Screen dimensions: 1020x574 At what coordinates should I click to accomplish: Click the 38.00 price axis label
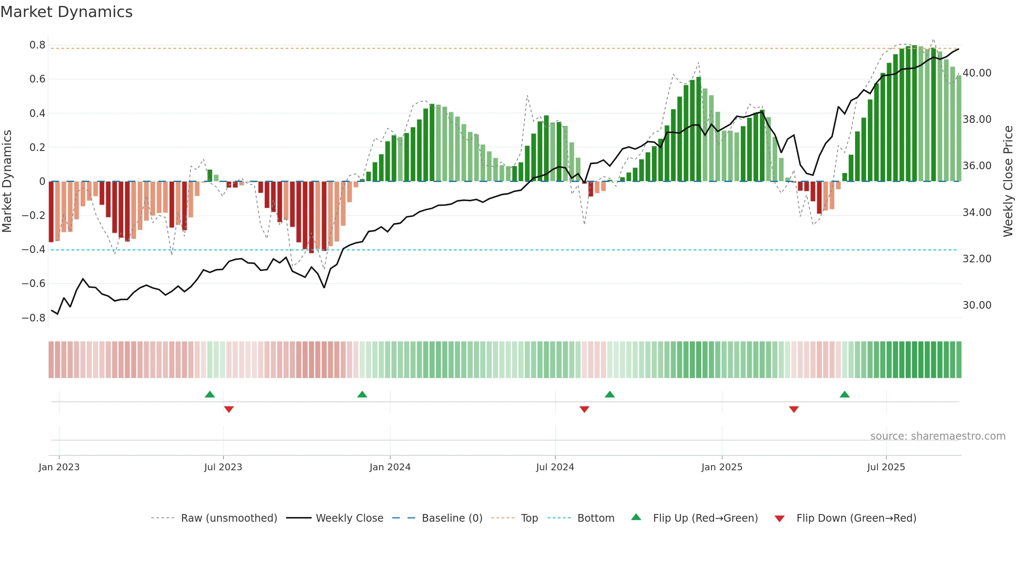(x=977, y=119)
